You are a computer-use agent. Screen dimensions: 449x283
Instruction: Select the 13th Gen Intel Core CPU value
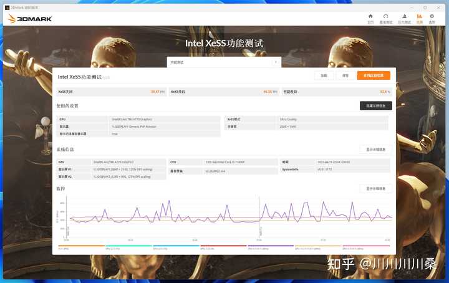point(224,162)
